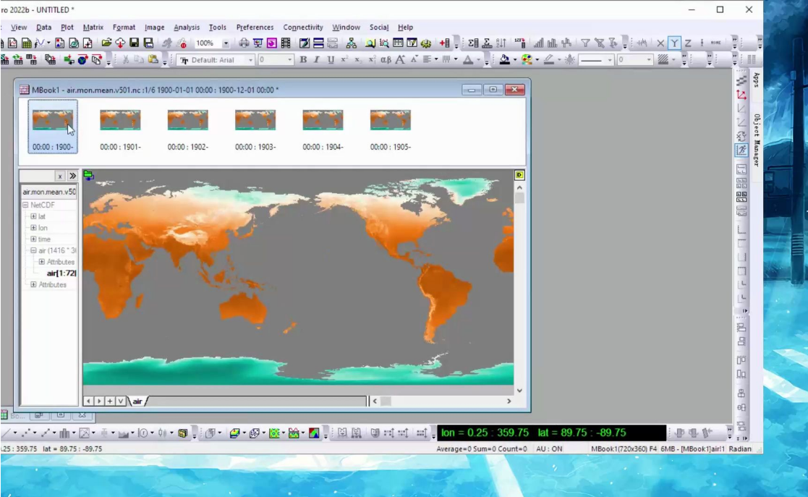Toggle Bold text formatting
Image resolution: width=808 pixels, height=497 pixels.
[303, 60]
